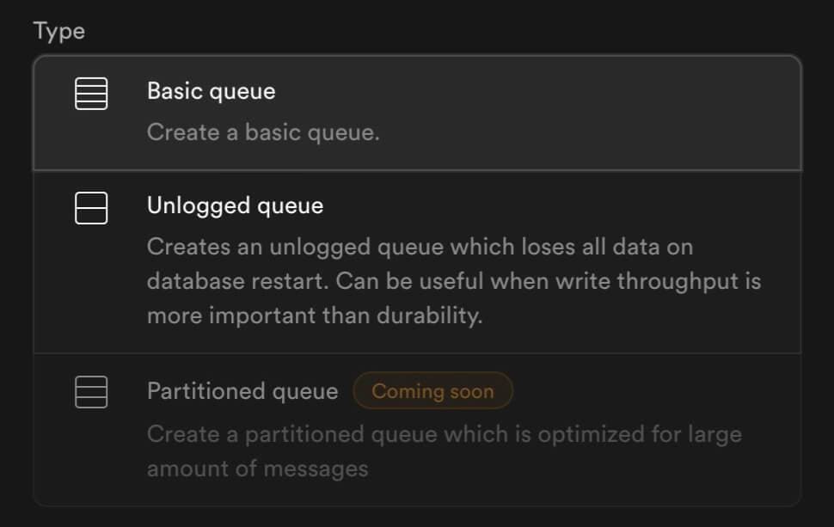
Task: Click the "amount of messages" text
Action: [257, 469]
